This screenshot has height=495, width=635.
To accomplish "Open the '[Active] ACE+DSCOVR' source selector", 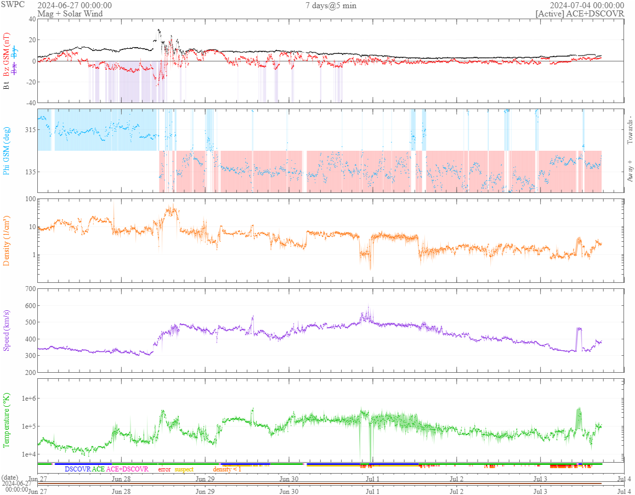I will [x=580, y=14].
